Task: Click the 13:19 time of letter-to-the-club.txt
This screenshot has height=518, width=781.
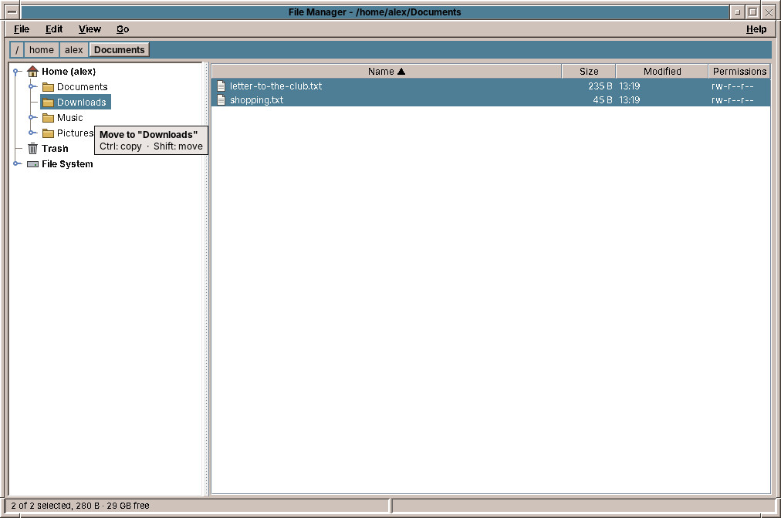Action: (630, 86)
